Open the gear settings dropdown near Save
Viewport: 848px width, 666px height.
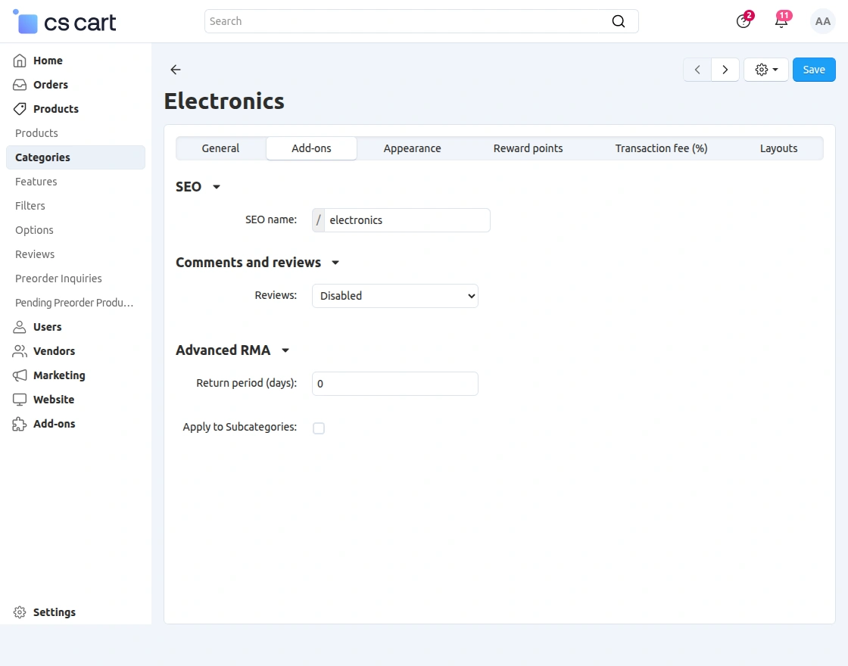[x=765, y=69]
